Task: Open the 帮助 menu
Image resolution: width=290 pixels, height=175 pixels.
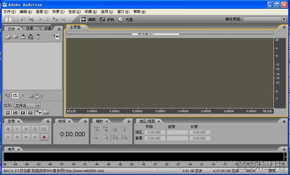Action: [x=140, y=12]
